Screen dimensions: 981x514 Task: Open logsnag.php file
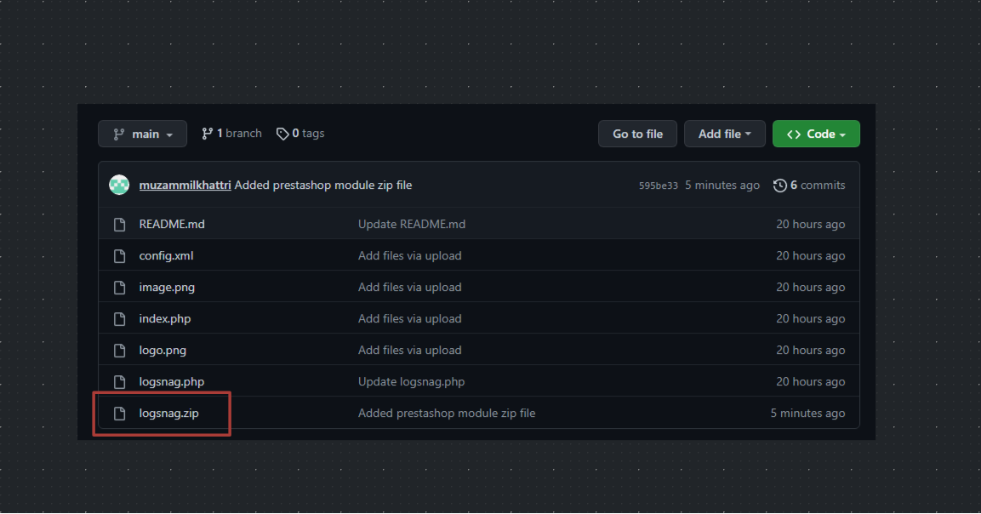171,381
